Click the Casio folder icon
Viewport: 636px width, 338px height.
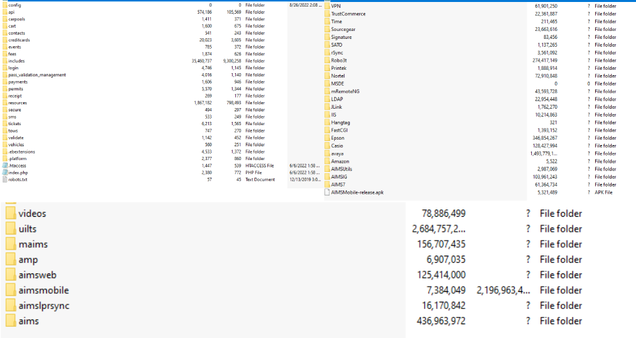[x=327, y=146]
